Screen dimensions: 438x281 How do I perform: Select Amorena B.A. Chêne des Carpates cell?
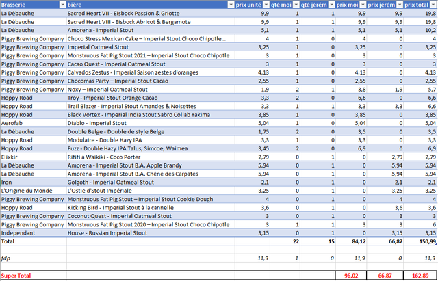(x=151, y=174)
